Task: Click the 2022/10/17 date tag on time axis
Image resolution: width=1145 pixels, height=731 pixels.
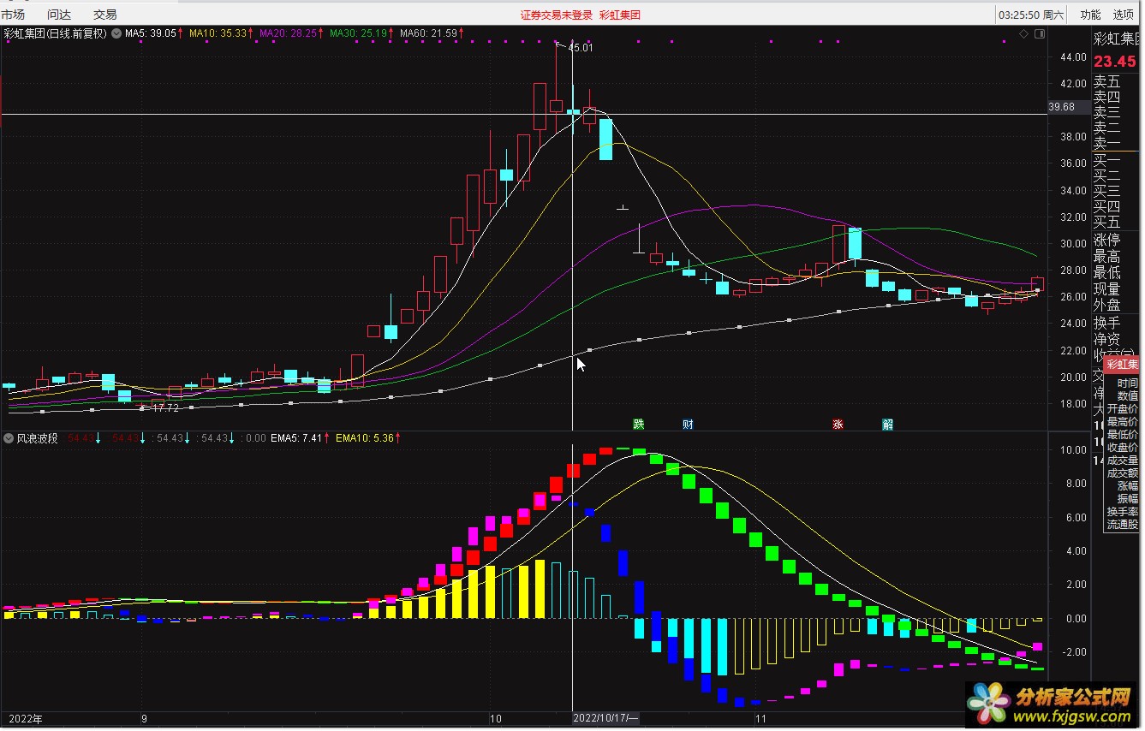Action: click(x=605, y=719)
